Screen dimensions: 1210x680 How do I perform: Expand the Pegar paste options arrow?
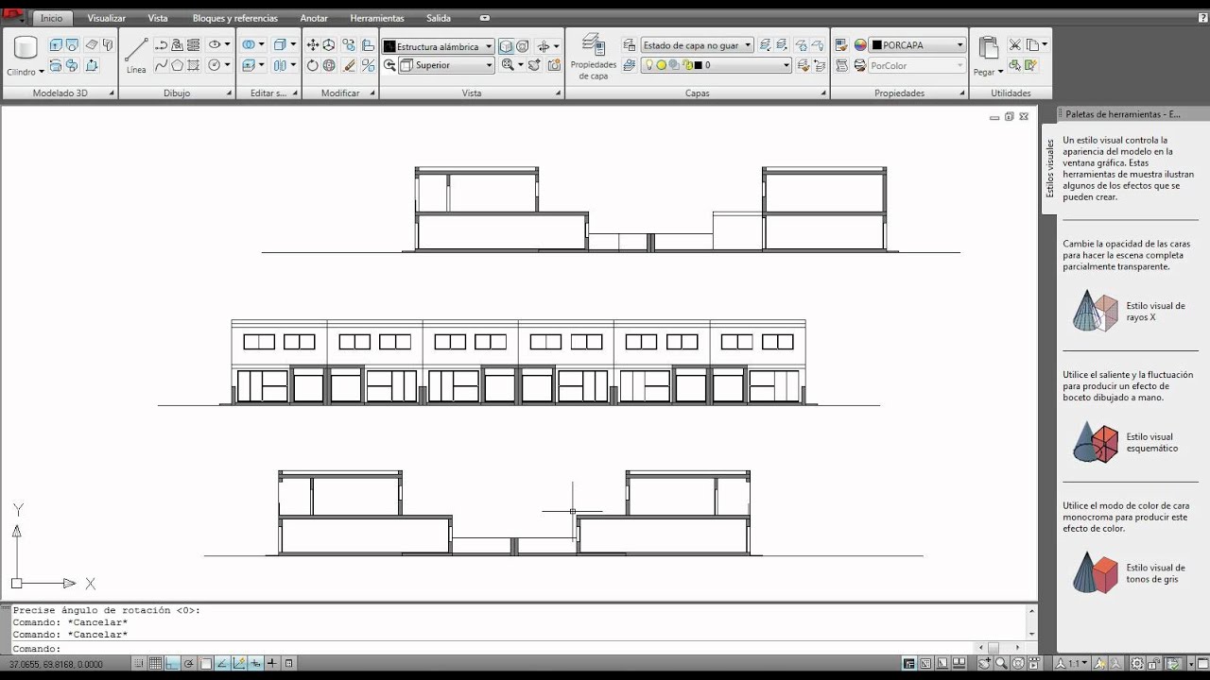click(x=1001, y=72)
